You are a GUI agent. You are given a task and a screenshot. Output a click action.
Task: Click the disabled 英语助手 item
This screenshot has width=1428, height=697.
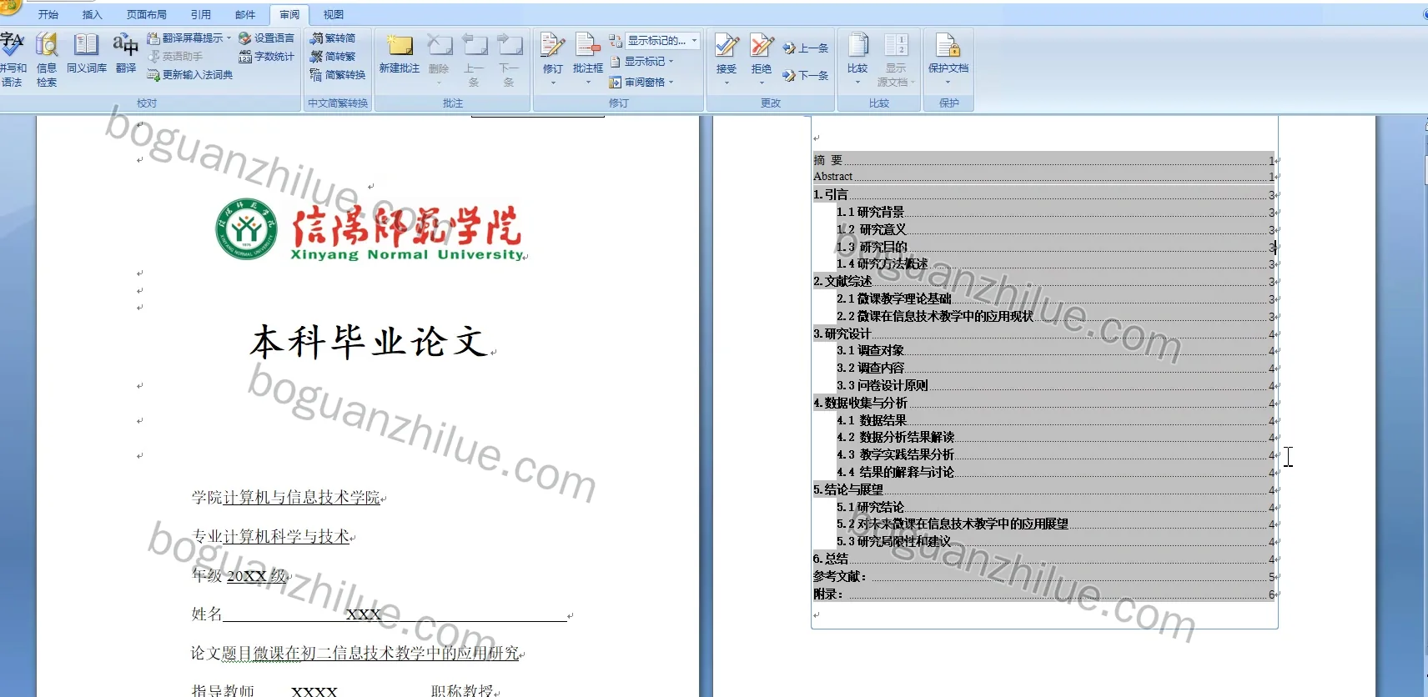click(175, 57)
